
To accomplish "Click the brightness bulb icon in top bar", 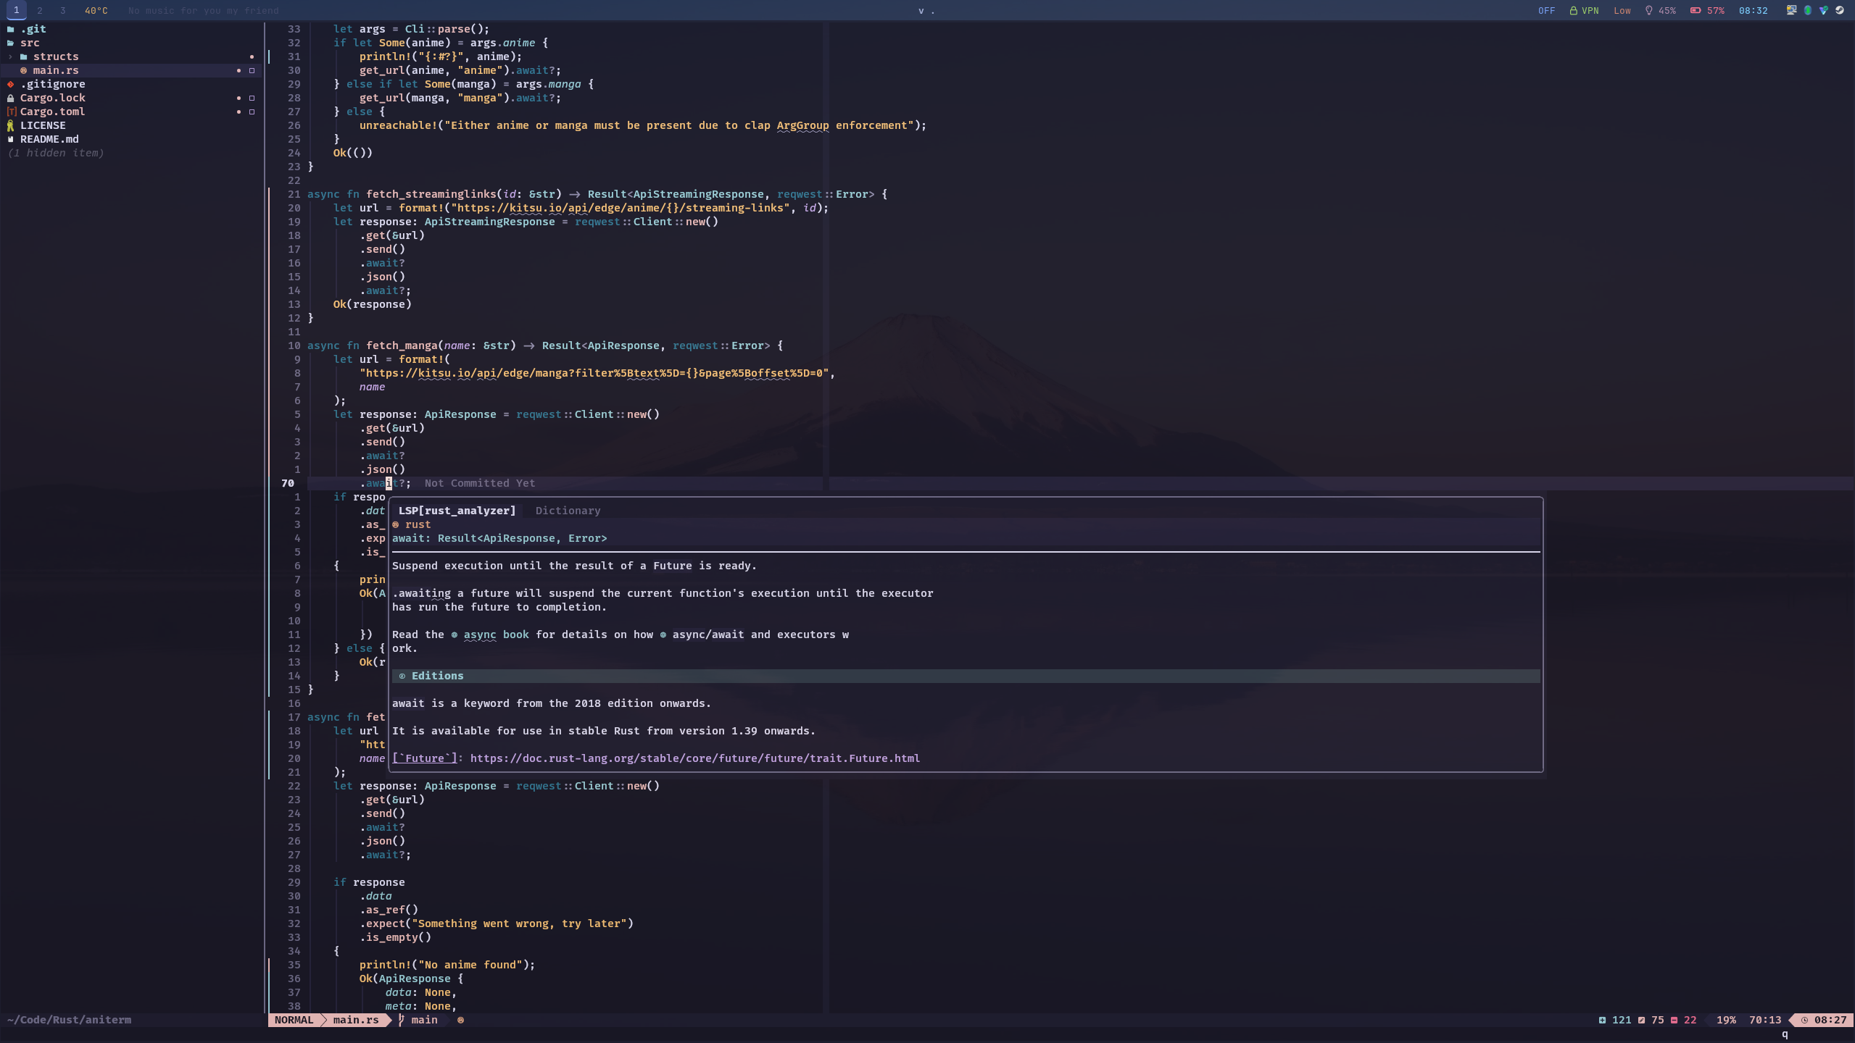I will [x=1648, y=11].
